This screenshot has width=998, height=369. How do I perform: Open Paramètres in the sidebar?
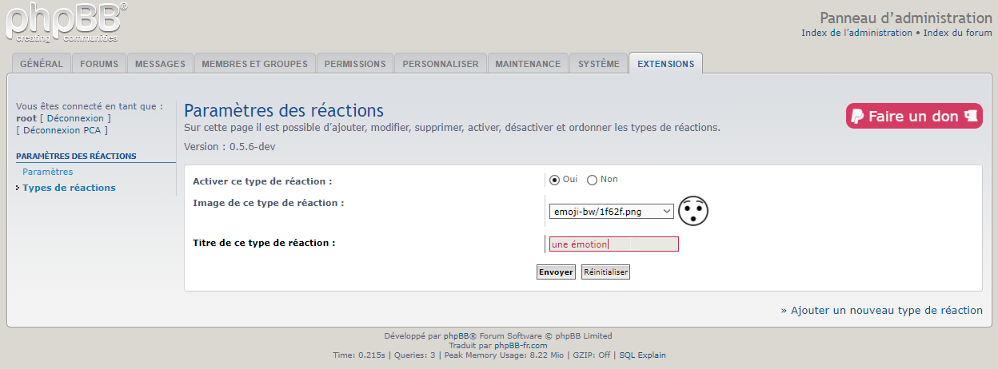[48, 172]
